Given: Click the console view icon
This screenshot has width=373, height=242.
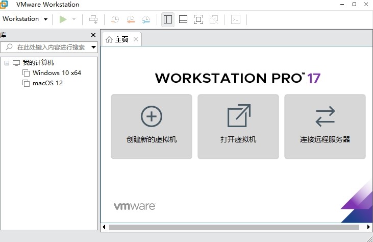Looking at the screenshot, I should point(236,19).
